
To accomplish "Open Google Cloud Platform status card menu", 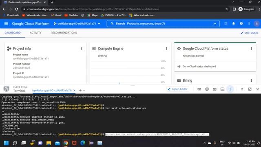I will pyautogui.click(x=251, y=49).
